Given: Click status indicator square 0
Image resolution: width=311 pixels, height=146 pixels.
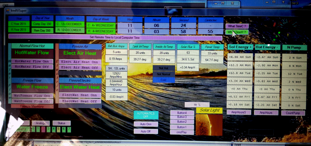Looking at the screenshot, I should tap(34, 129).
